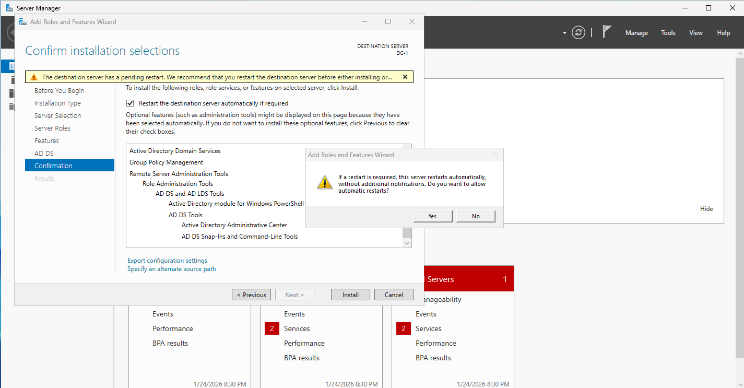Image resolution: width=744 pixels, height=388 pixels.
Task: Open Services in the Servers tile
Action: pos(429,329)
